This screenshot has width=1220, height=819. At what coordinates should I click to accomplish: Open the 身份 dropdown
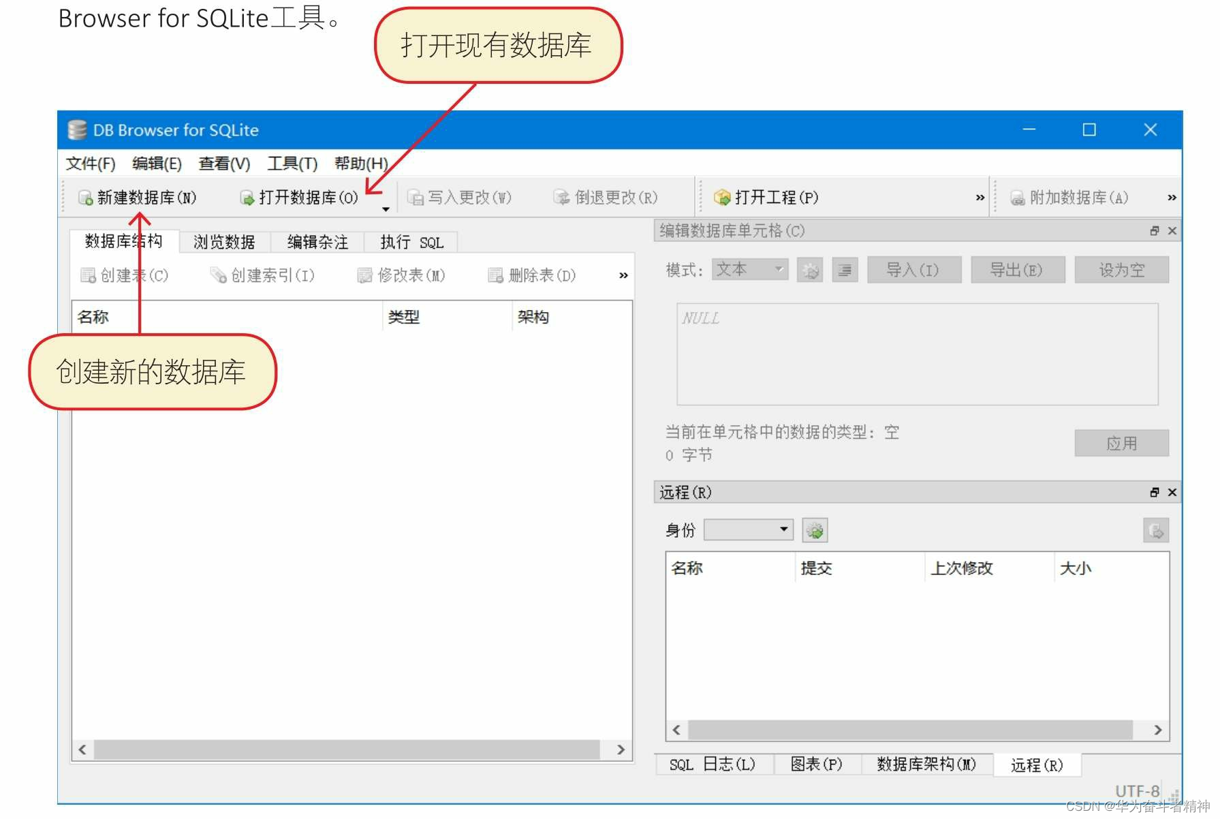pos(749,529)
